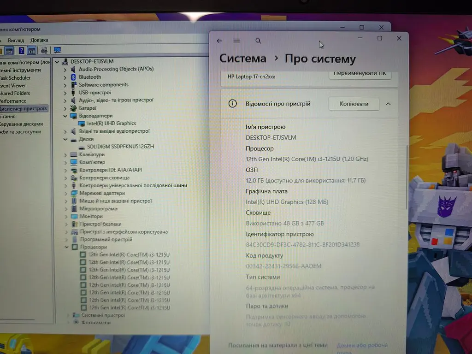Screen dimensions: 472x354
Task: Select Event Viewer in the left pane
Action: tap(13, 85)
